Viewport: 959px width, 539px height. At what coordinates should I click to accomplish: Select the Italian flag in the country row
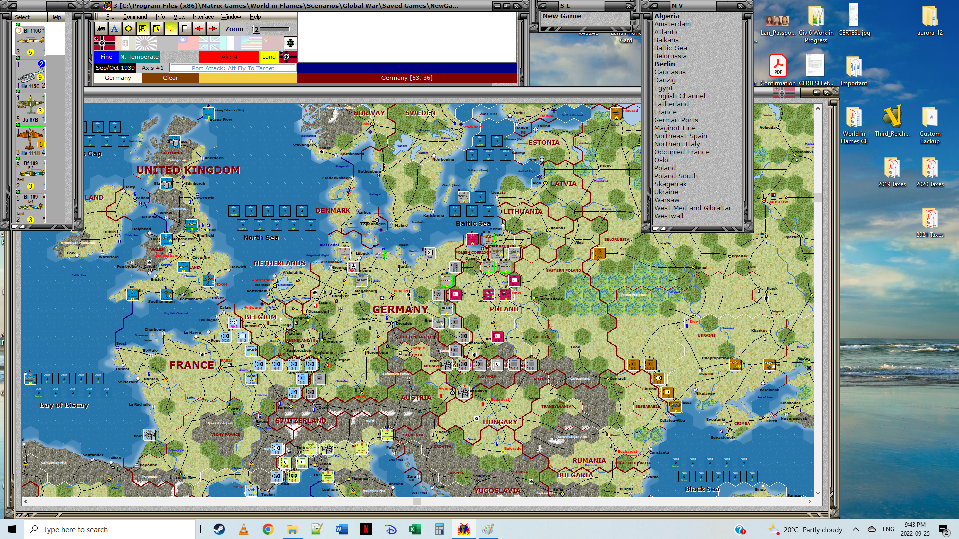(x=125, y=43)
